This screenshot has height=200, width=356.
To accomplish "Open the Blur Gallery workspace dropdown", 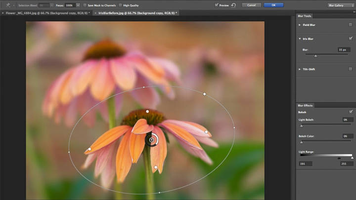I will pyautogui.click(x=341, y=5).
